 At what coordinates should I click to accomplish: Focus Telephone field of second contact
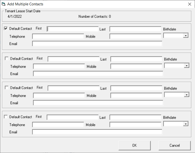59,66
